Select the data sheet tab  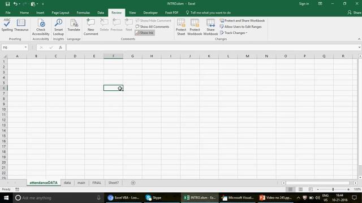(x=67, y=183)
